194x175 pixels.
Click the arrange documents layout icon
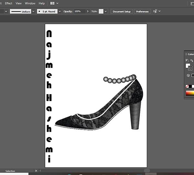tap(53, 3)
